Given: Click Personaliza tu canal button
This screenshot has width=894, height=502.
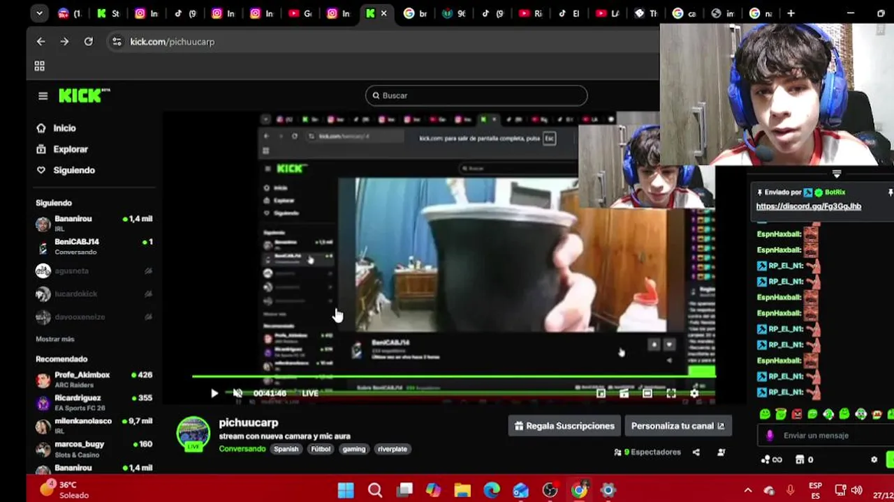Looking at the screenshot, I should click(677, 426).
